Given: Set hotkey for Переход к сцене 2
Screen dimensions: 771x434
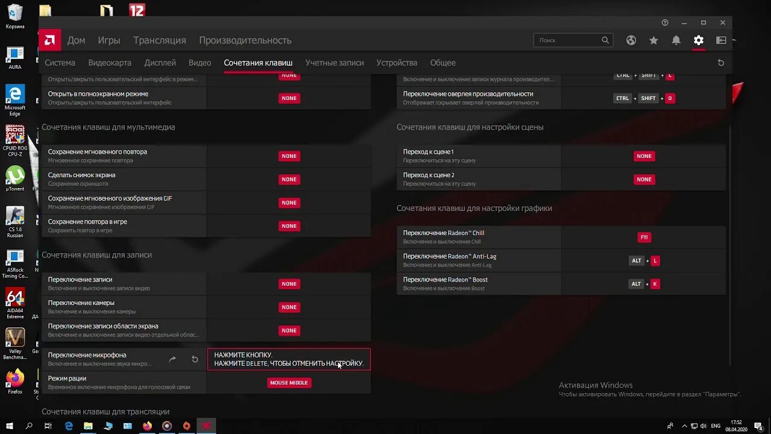Looking at the screenshot, I should click(x=644, y=179).
